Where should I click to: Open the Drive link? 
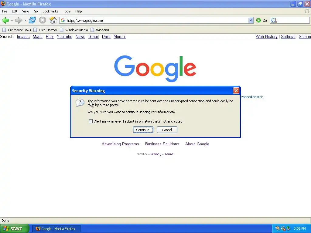pyautogui.click(x=106, y=37)
